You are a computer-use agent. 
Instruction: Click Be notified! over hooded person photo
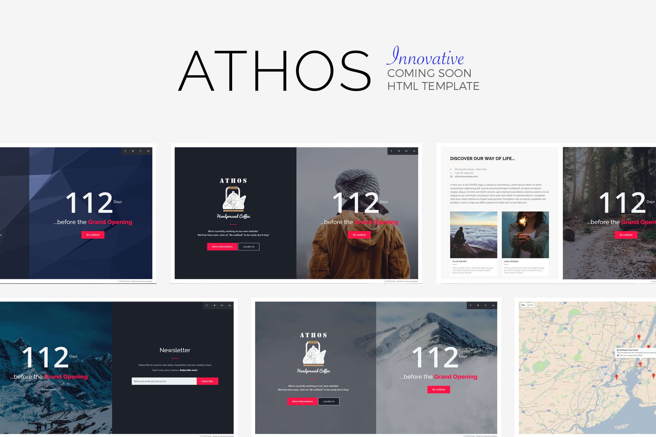359,235
